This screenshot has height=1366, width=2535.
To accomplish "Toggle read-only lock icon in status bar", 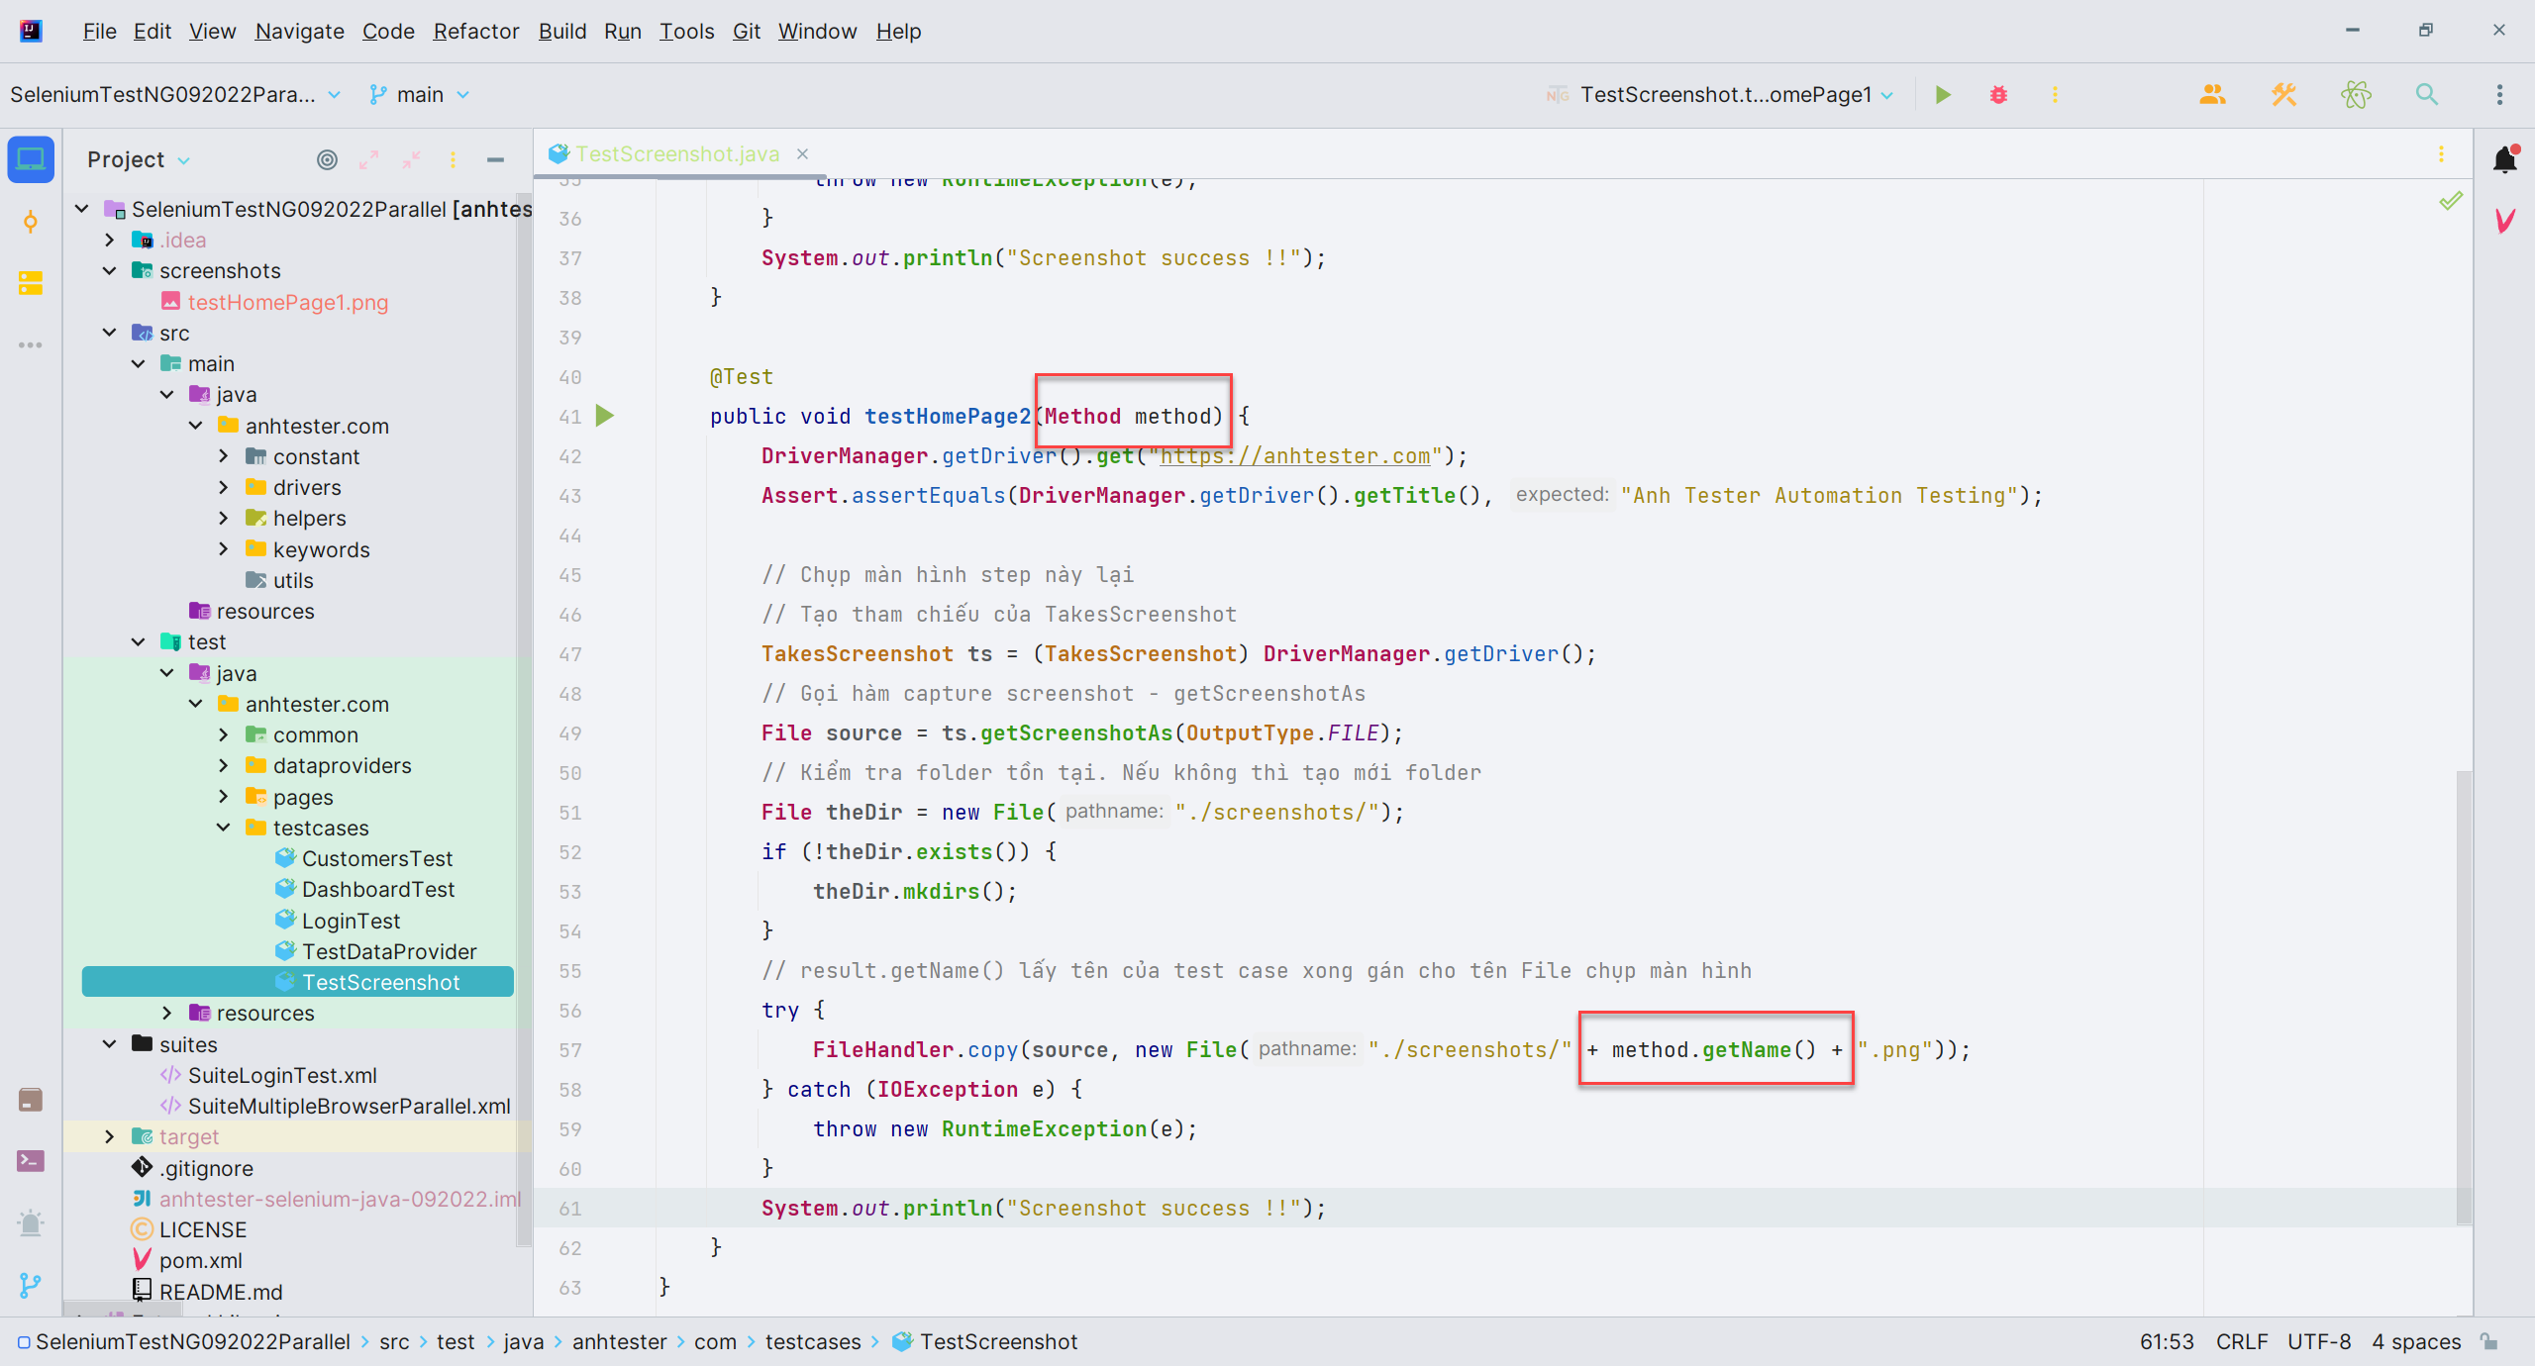I will coord(2489,1342).
